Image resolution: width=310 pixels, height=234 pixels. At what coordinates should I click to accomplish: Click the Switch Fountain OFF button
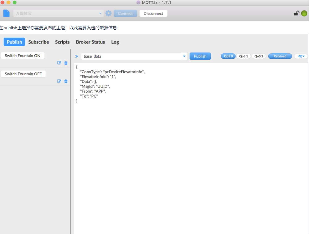(23, 74)
